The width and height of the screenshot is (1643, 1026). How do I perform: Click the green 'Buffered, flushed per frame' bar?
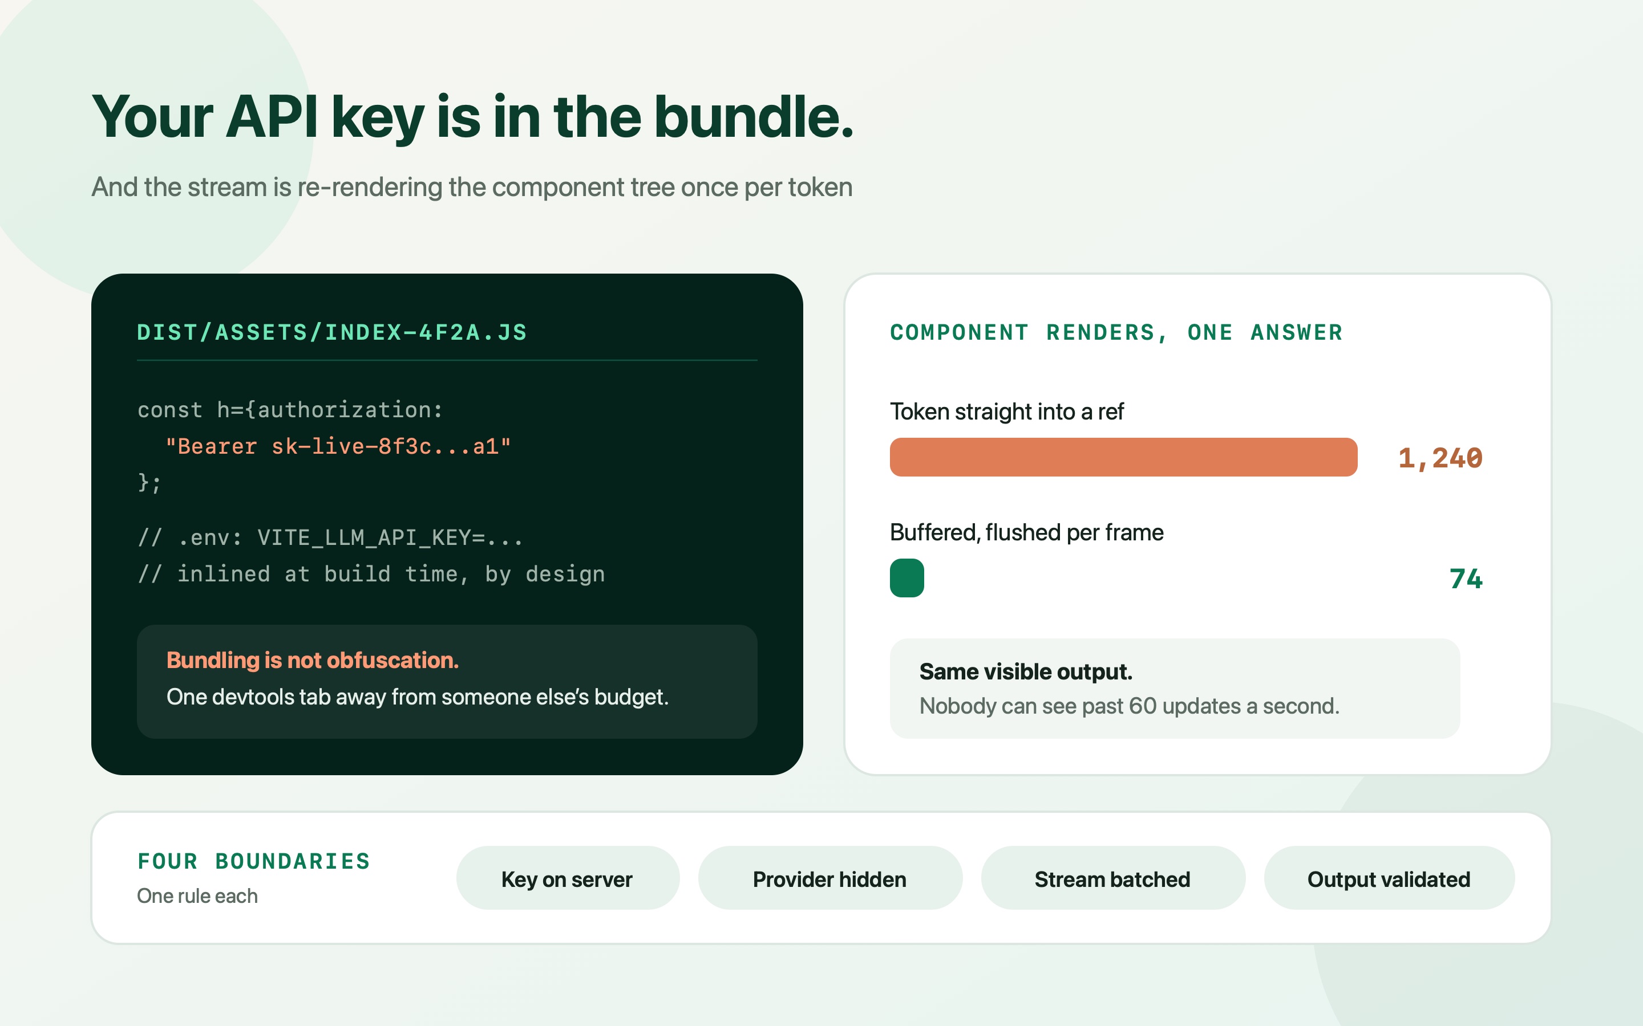click(x=907, y=578)
